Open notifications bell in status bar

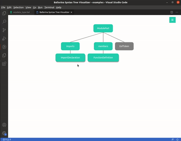[x=178, y=139]
